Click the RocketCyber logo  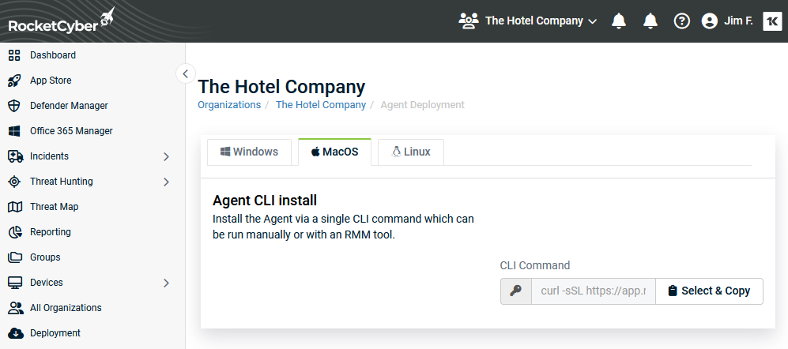pyautogui.click(x=62, y=21)
